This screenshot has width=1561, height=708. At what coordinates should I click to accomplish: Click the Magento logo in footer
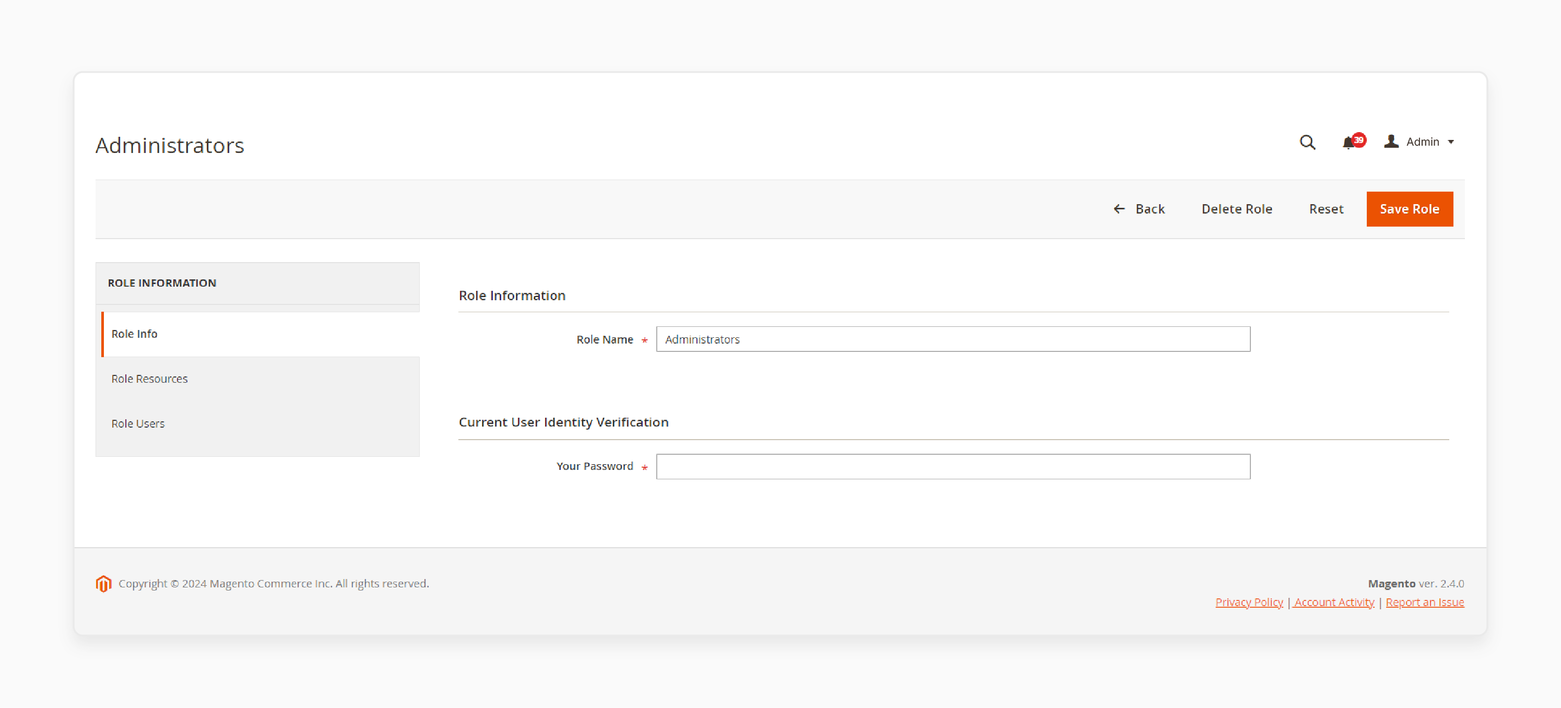tap(103, 583)
